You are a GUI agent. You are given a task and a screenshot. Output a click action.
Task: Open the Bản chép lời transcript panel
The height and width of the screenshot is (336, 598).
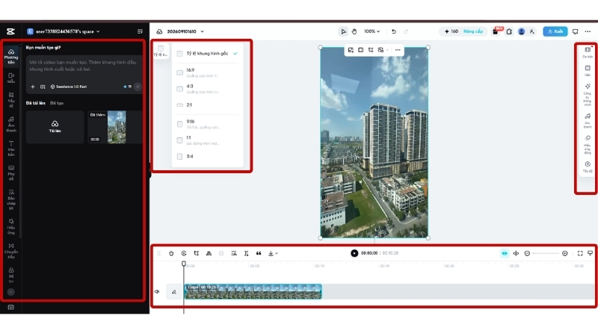11,200
